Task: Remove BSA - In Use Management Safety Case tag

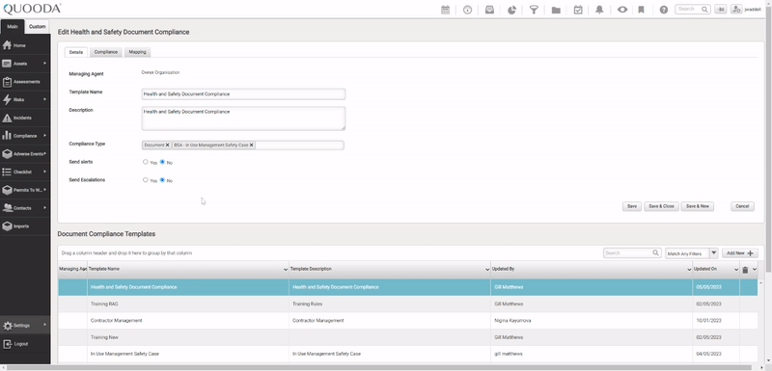Action: click(252, 145)
